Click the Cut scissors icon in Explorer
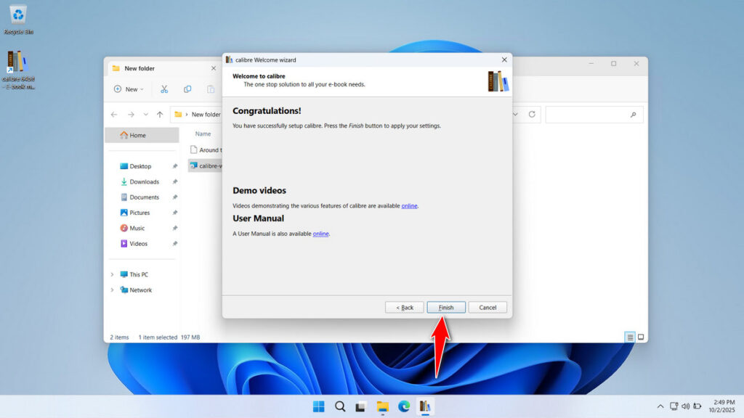The height and width of the screenshot is (418, 744). tap(164, 89)
